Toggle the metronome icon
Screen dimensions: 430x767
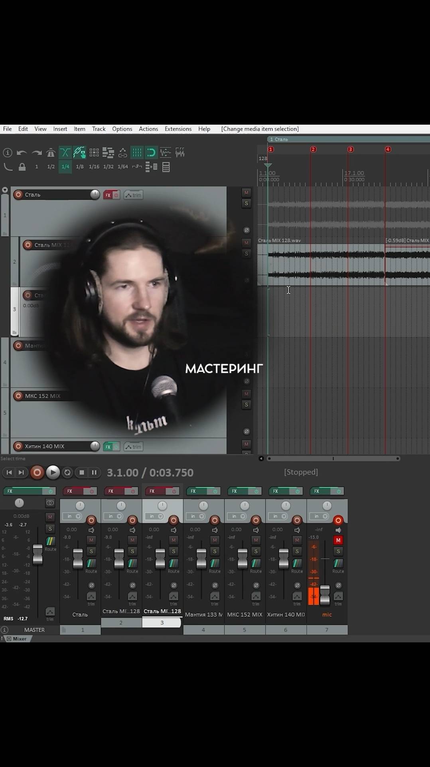pos(51,153)
